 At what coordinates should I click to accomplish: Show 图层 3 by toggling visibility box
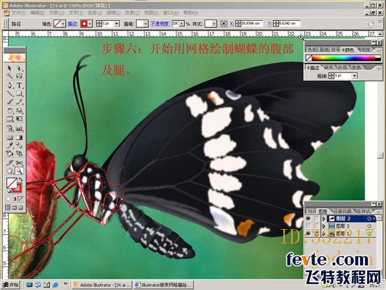pos(308,226)
